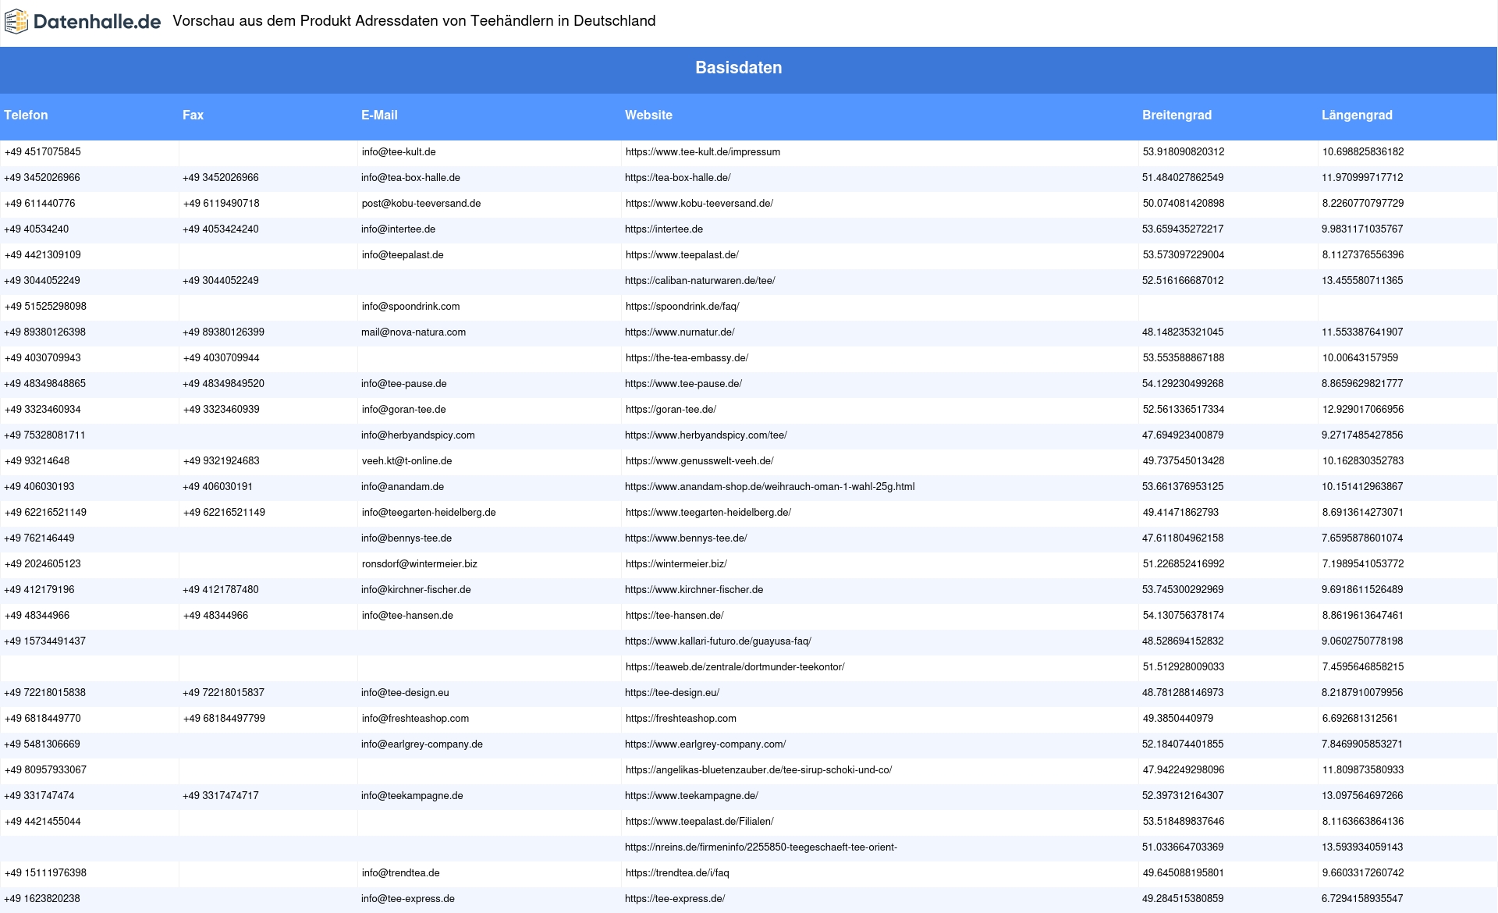Select latitude value 53.918090820312
Screen dimensions: 1498x913
pyautogui.click(x=1184, y=152)
